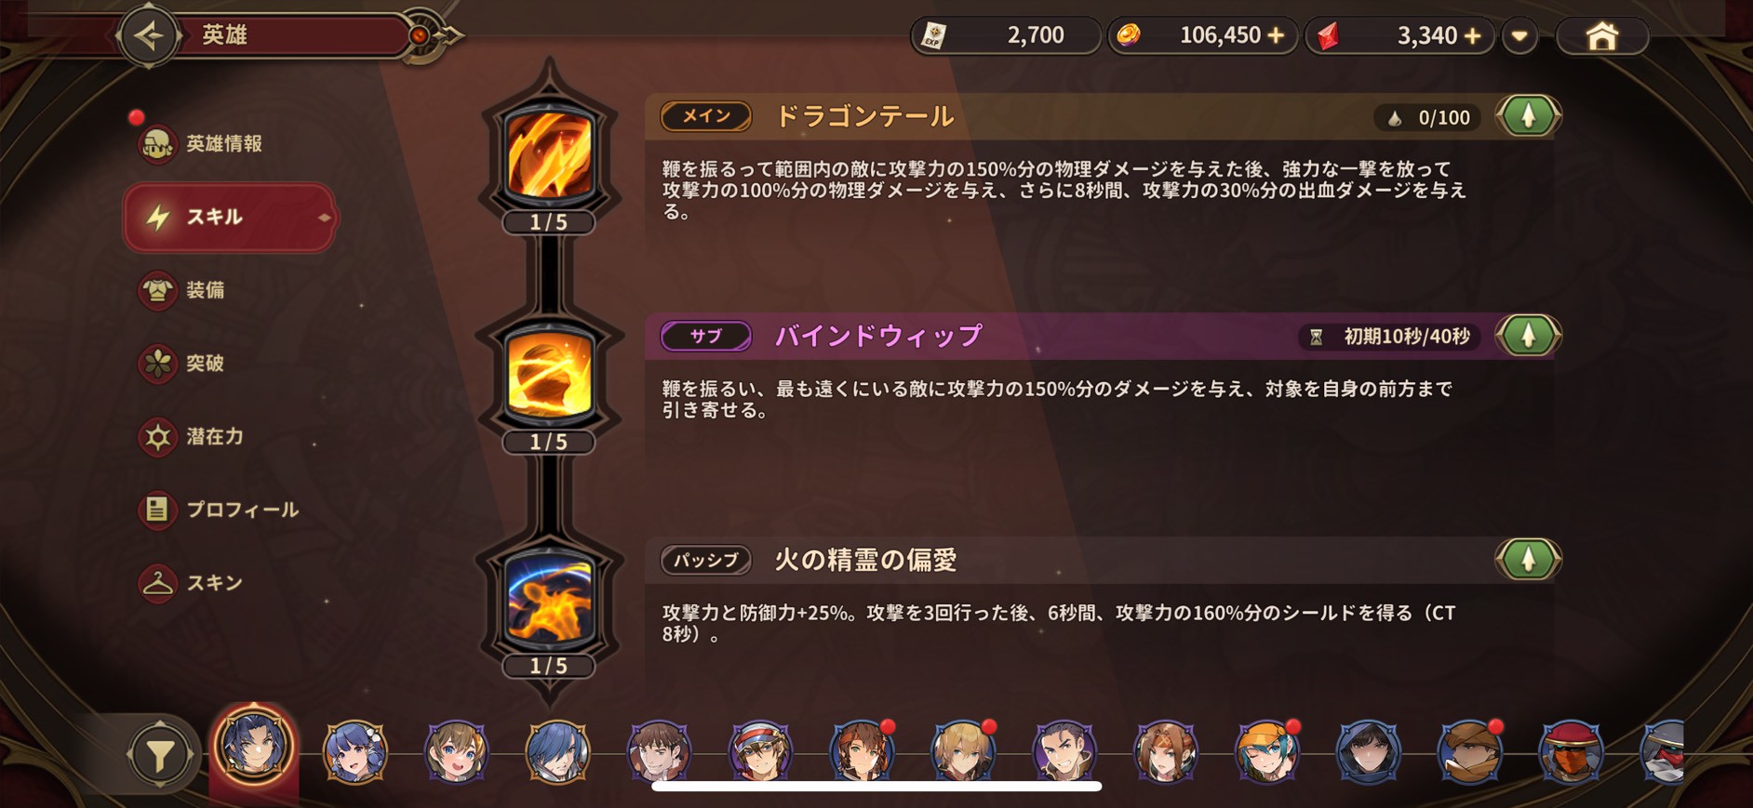Upgrade バインドウィップ with the green arrow
The image size is (1753, 808).
point(1528,336)
